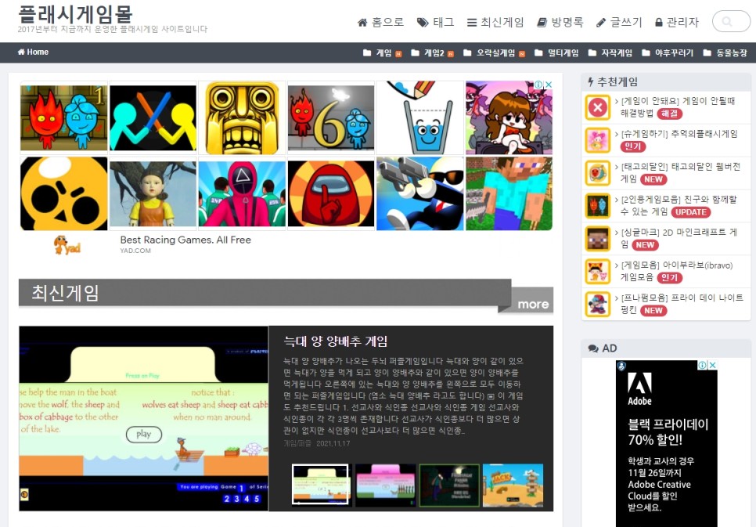Open the 게임 category folder

coord(383,53)
